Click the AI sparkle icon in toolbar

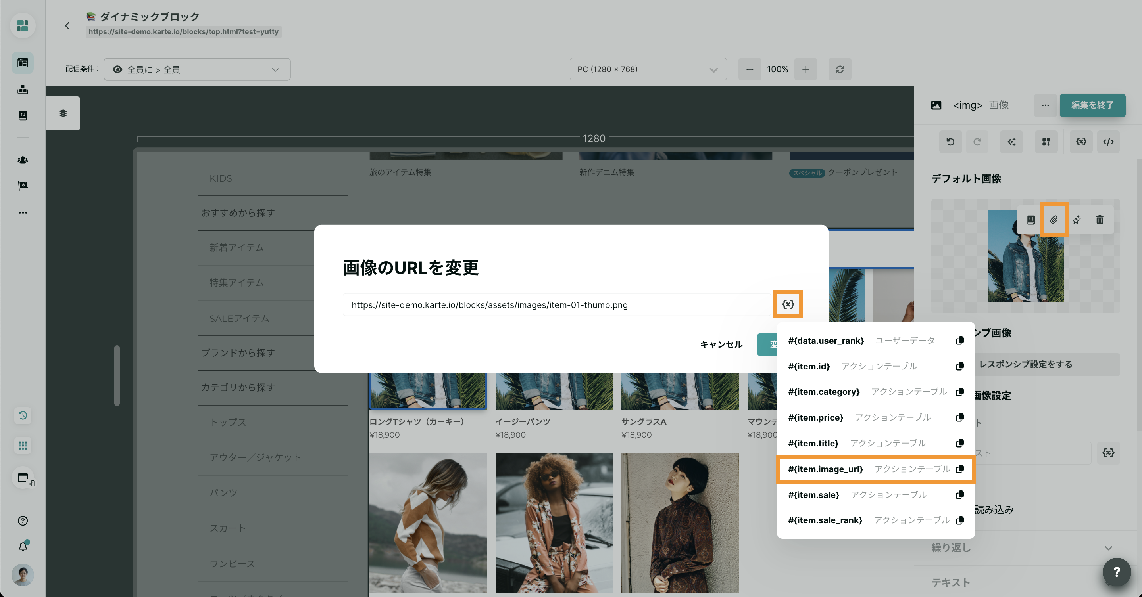1011,142
